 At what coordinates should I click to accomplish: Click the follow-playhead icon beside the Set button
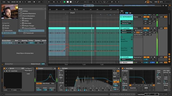(x=127, y=13)
